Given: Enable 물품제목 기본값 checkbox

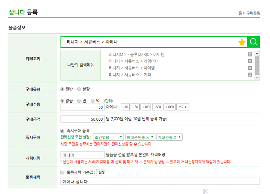Looking at the screenshot, I should tap(63, 172).
